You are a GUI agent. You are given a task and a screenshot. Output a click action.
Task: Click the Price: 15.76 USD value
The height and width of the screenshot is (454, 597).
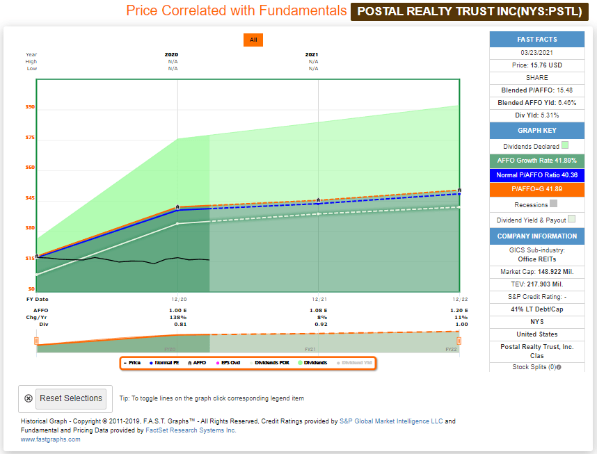537,65
